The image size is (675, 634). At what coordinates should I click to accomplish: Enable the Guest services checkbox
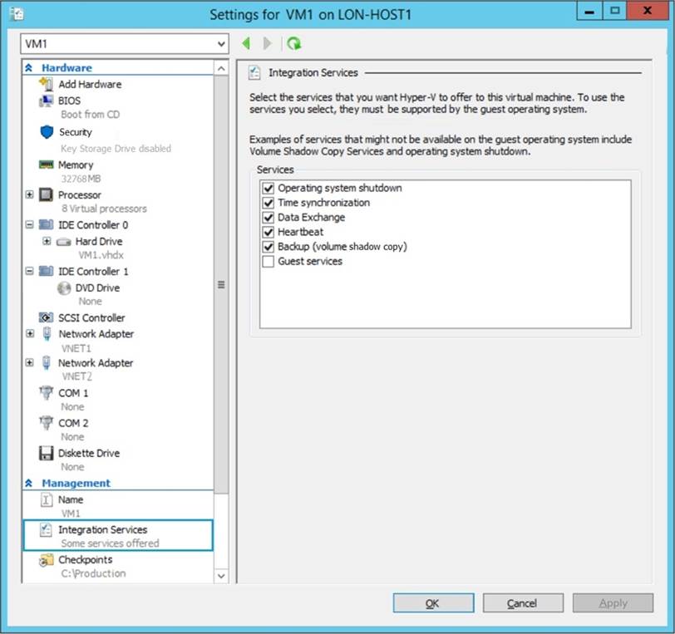pos(268,262)
